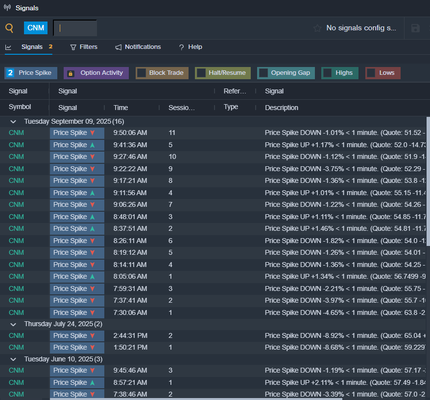Click down arrow in 2:44:31 PM row
430x400 pixels.
click(x=93, y=335)
